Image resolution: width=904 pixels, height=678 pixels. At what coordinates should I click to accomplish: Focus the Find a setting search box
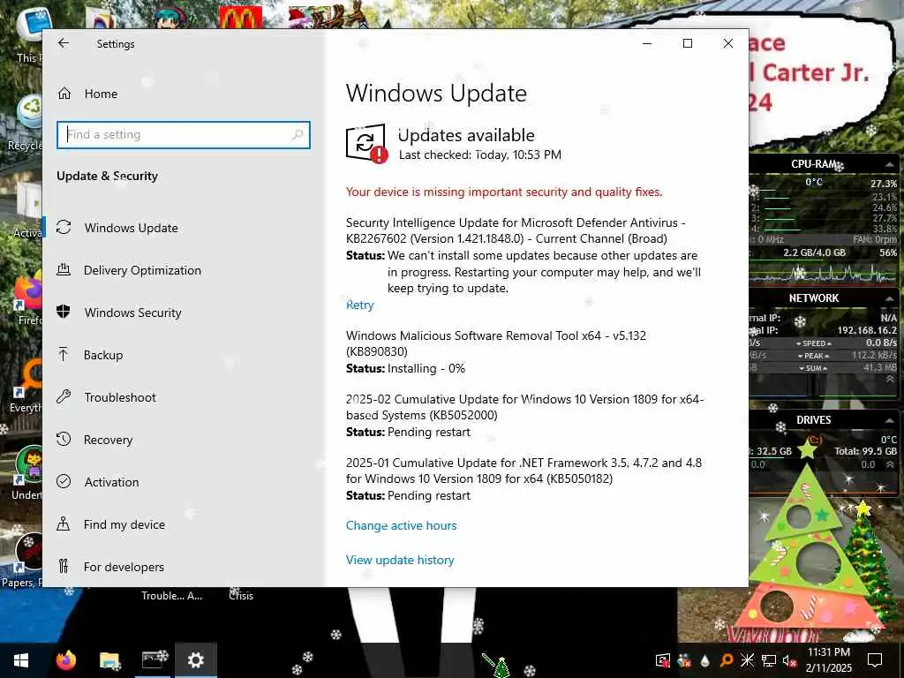click(184, 135)
